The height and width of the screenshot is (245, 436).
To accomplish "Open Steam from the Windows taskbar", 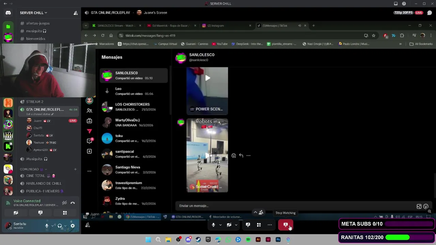I will point(198,240).
